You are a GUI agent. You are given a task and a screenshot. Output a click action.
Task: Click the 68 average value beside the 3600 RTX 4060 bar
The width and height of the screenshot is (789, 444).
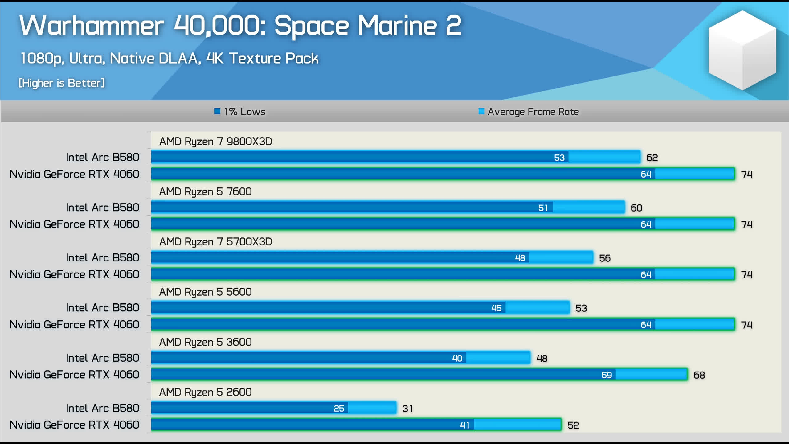pos(699,375)
